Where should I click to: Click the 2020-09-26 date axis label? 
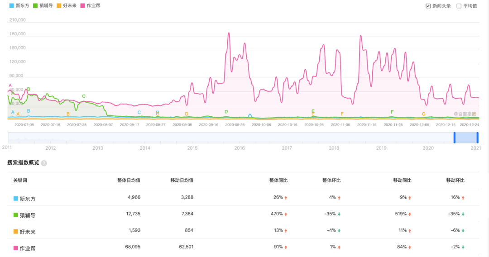[x=235, y=124]
